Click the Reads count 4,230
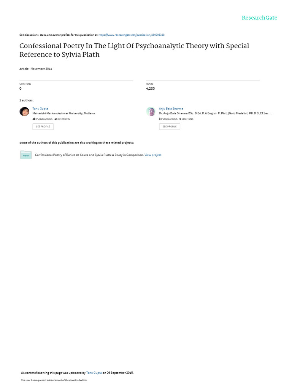The width and height of the screenshot is (292, 389). click(150, 89)
